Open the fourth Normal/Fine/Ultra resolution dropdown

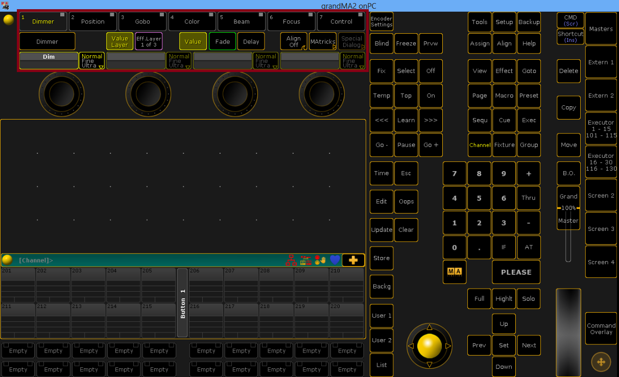[x=353, y=60]
